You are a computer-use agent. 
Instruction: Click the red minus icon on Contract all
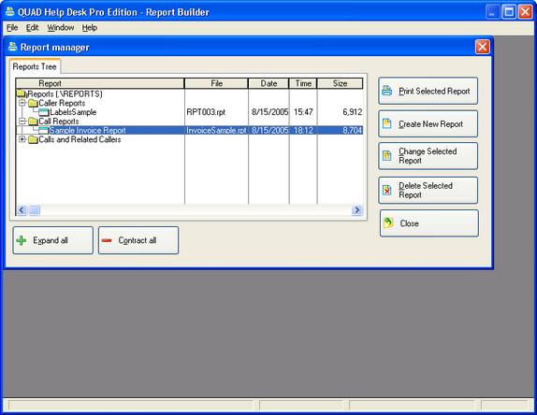pyautogui.click(x=107, y=240)
